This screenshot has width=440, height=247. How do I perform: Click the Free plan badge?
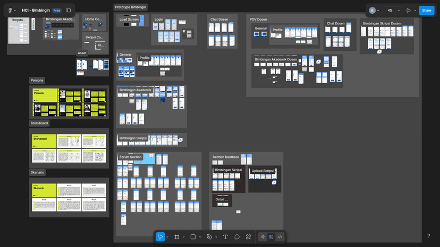tap(57, 10)
